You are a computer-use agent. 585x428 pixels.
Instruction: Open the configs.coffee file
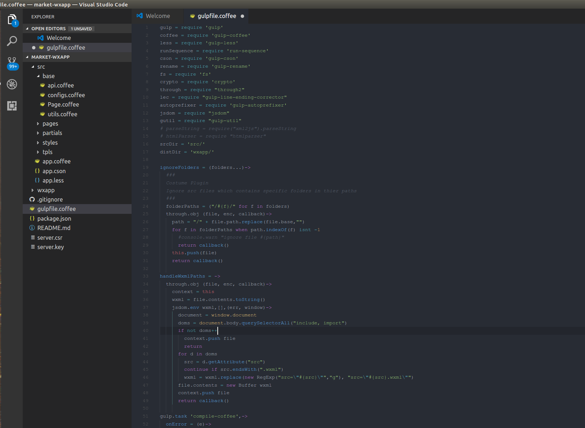point(66,95)
